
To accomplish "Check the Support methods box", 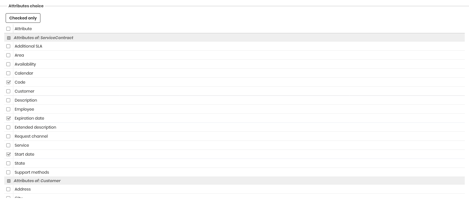I will (x=8, y=172).
